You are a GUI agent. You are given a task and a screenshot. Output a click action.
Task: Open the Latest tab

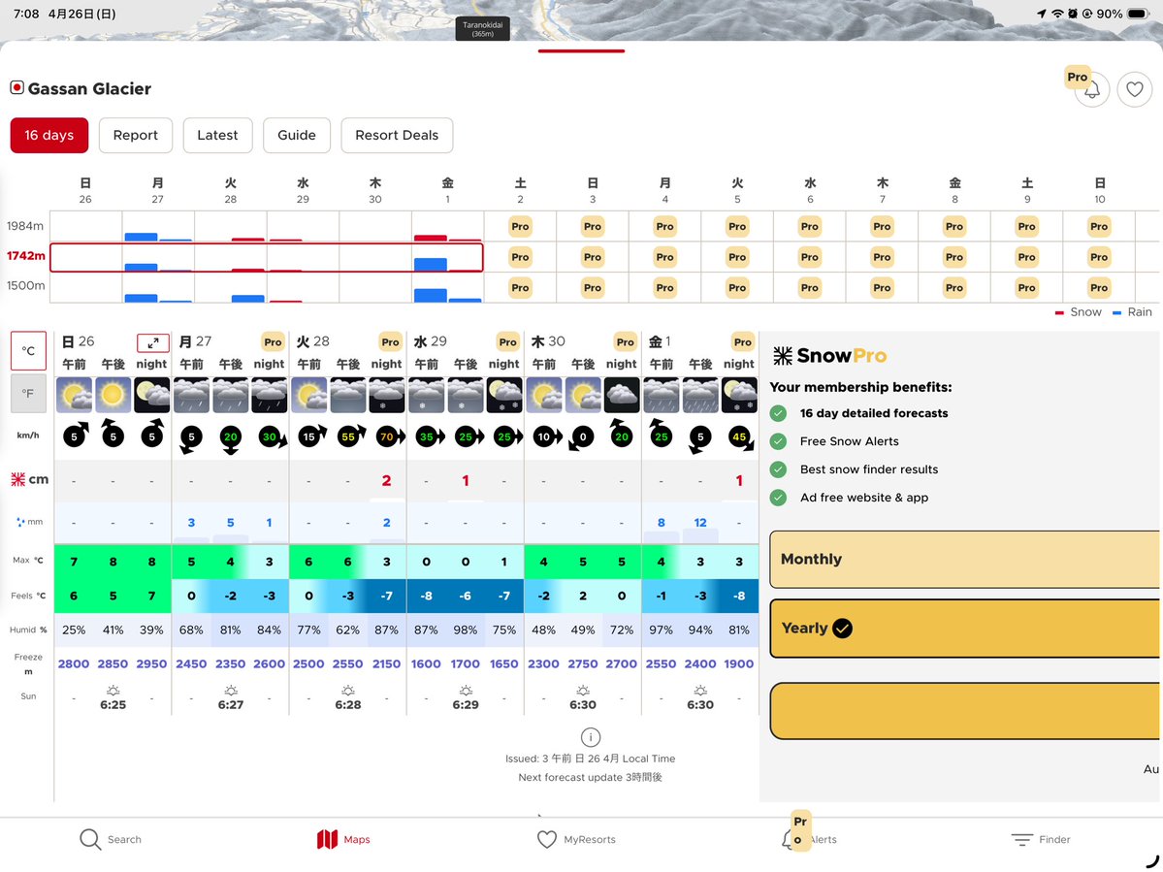(x=217, y=135)
